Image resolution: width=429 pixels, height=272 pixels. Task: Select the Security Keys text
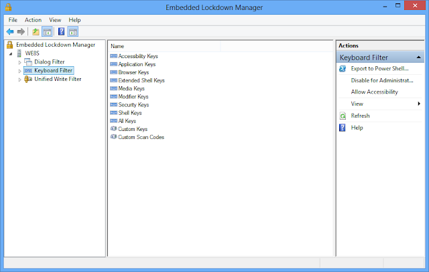133,105
